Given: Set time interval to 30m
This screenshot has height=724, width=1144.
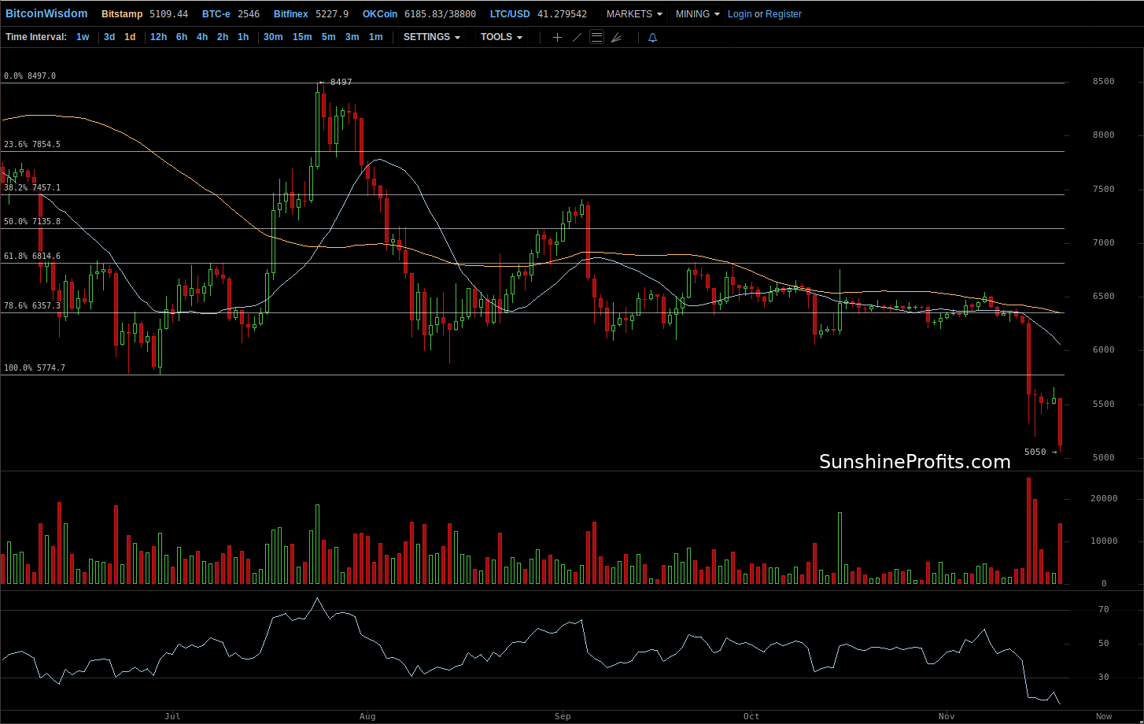Looking at the screenshot, I should click(273, 37).
